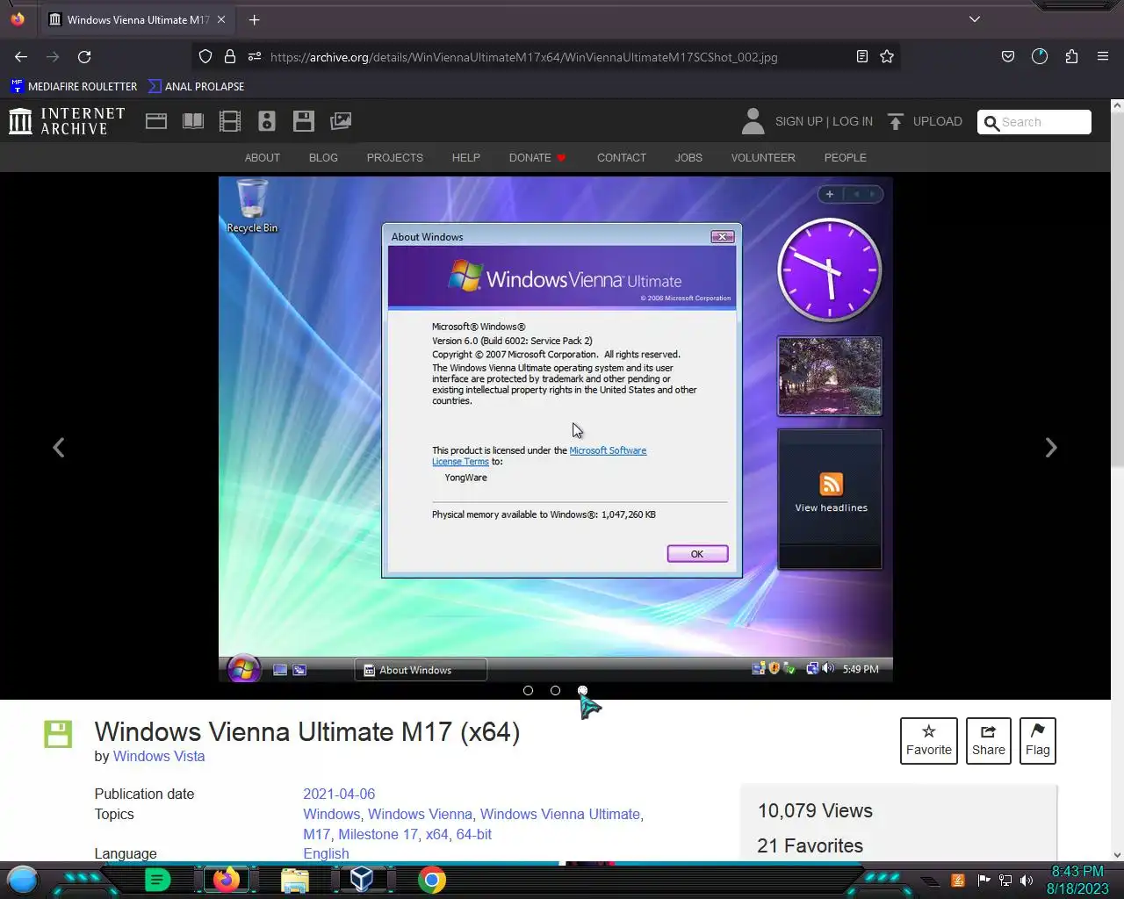
Task: Open File Explorer from the taskbar
Action: point(295,880)
